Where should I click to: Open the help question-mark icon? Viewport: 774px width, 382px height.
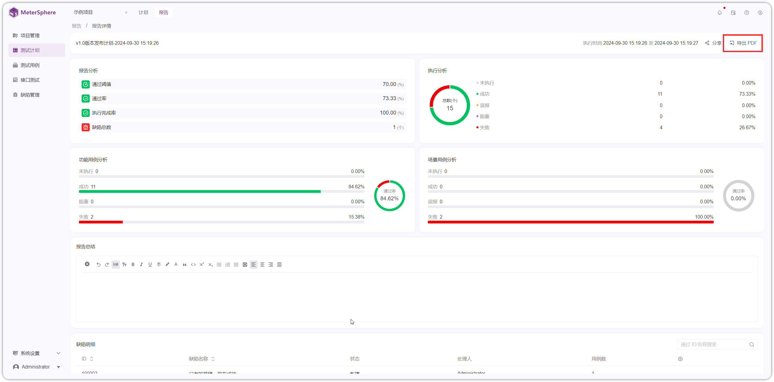click(x=747, y=13)
